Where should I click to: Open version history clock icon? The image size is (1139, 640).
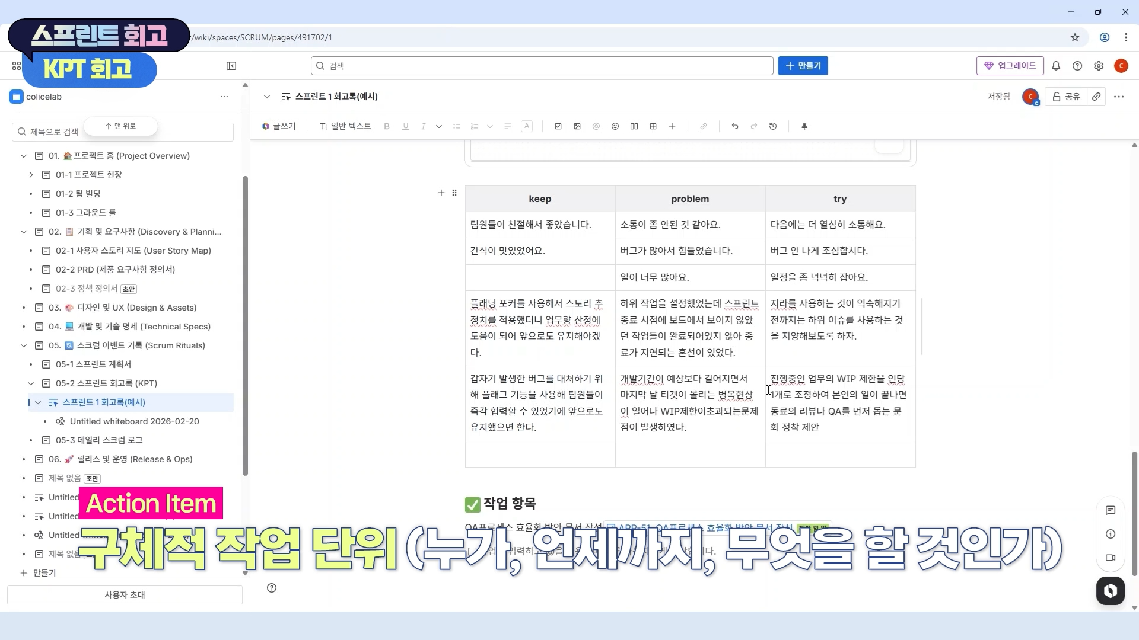click(773, 126)
